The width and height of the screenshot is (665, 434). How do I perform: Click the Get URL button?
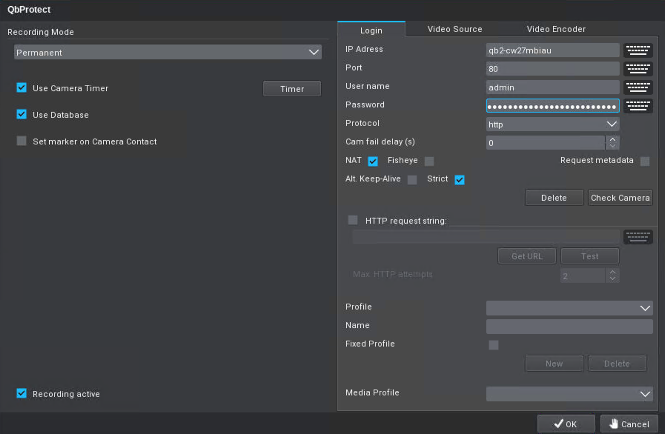(527, 256)
